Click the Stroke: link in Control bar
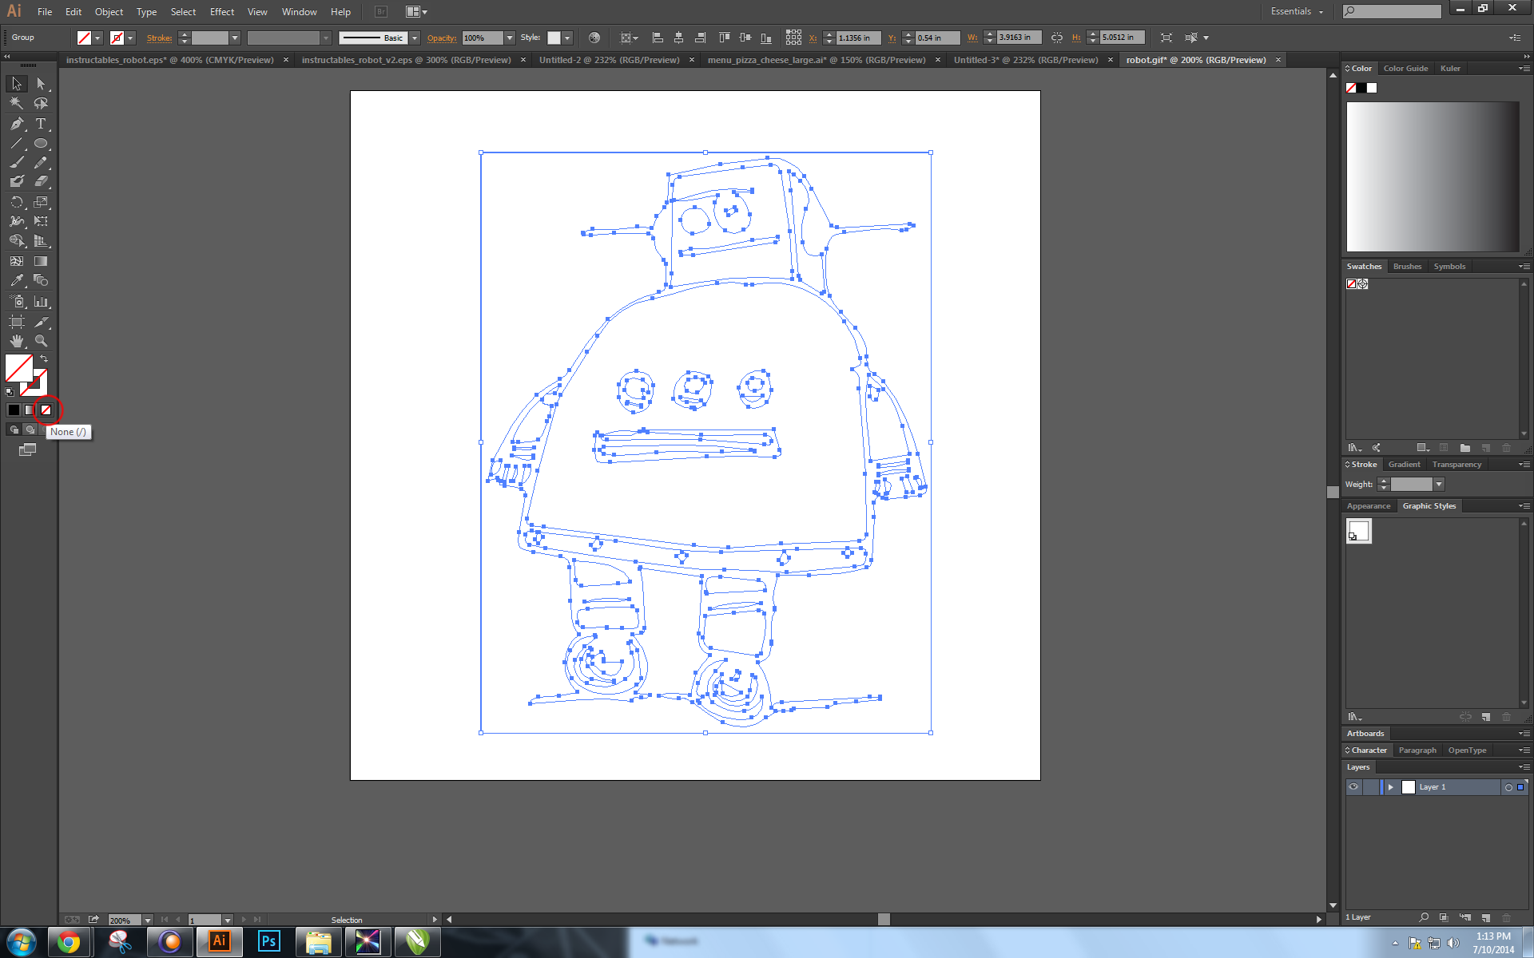Image resolution: width=1534 pixels, height=958 pixels. (x=160, y=38)
